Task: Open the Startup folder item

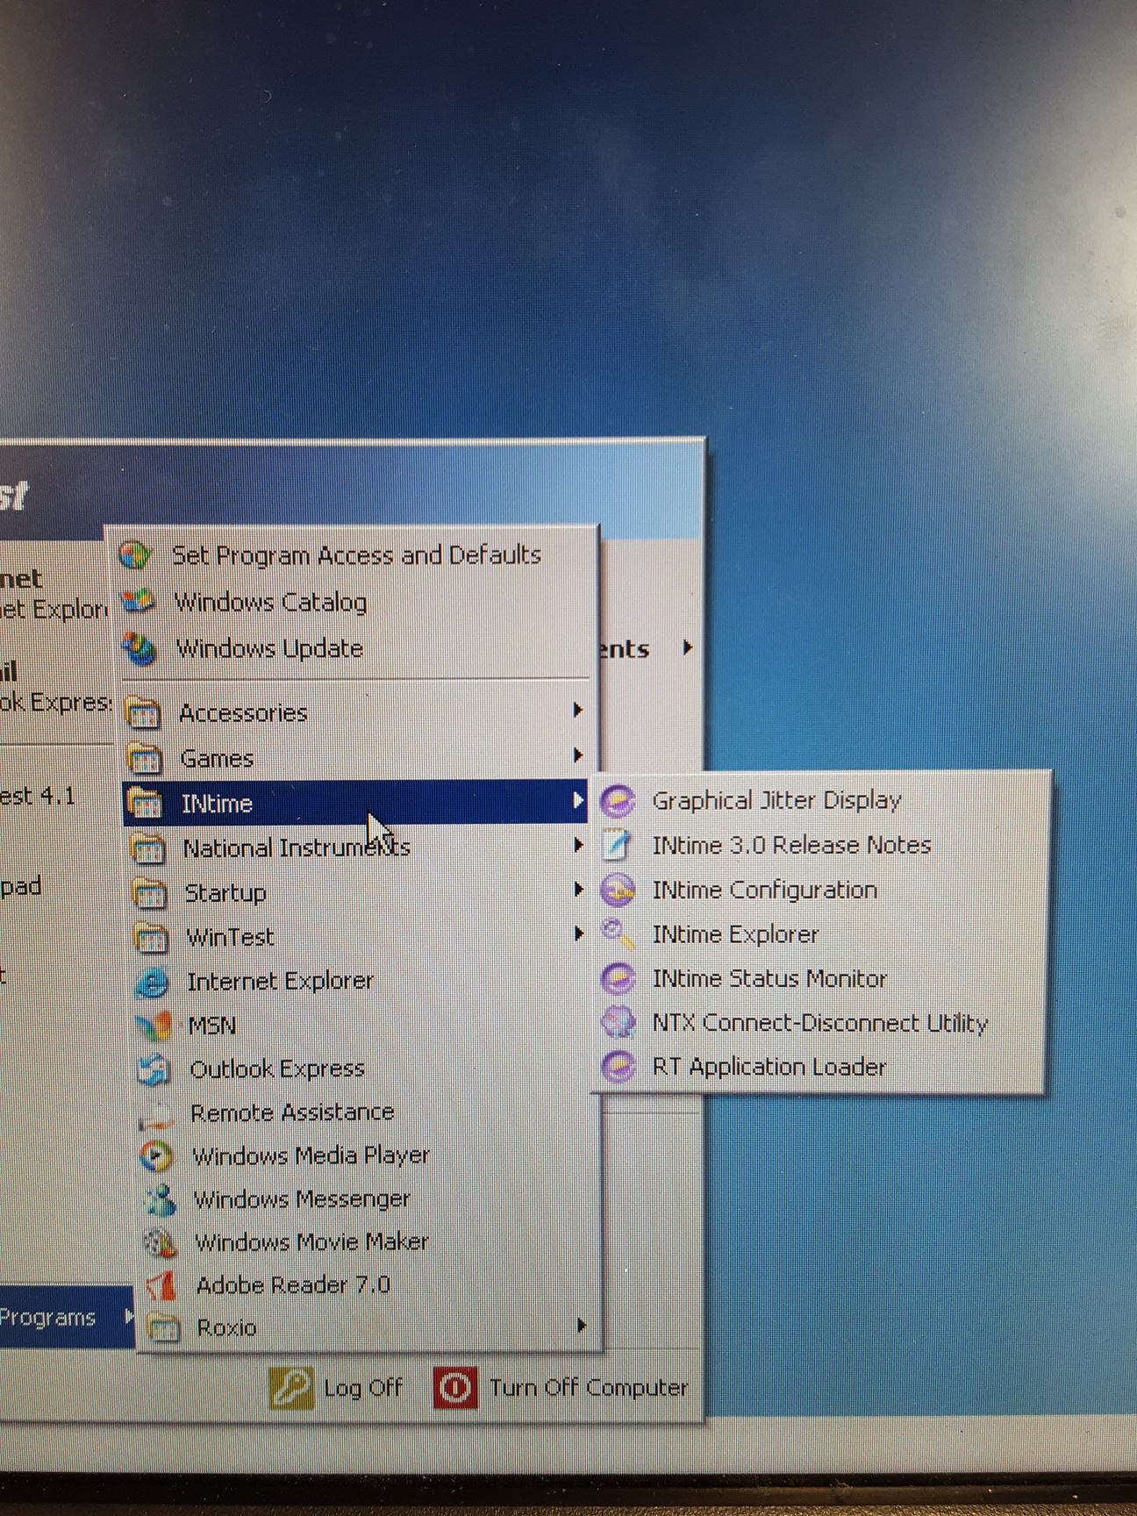Action: click(225, 893)
